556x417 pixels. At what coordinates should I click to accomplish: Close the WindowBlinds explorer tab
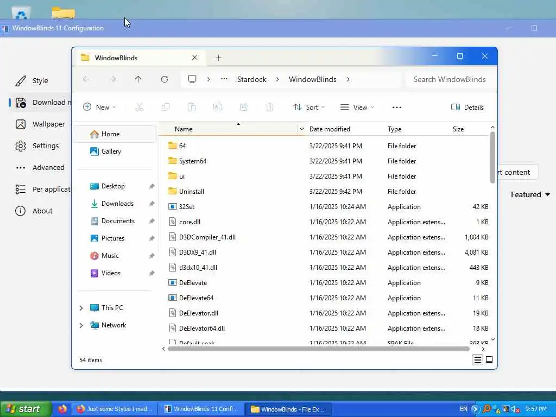195,58
